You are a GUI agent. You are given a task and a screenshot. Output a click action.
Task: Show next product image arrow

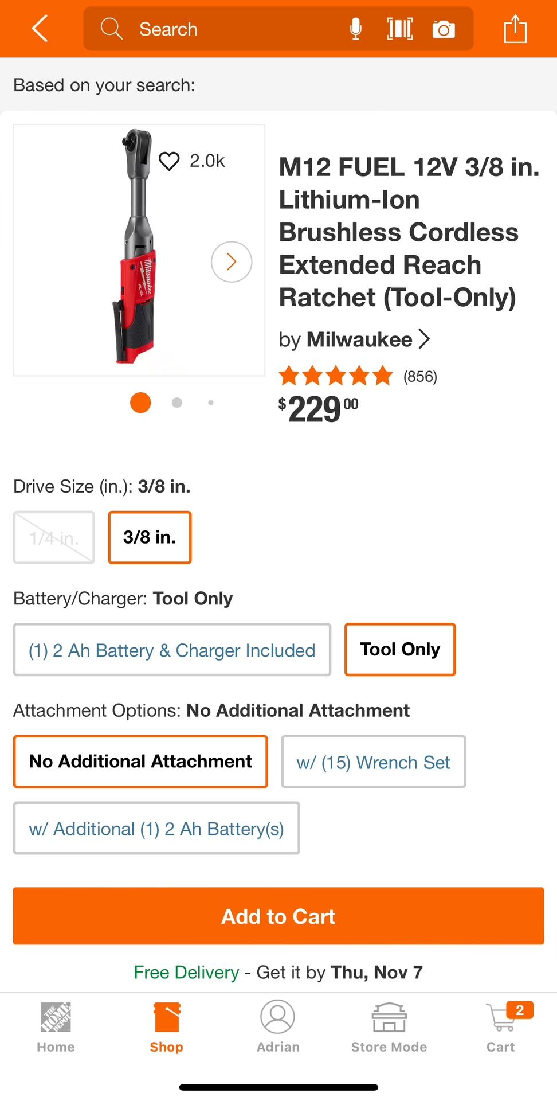pyautogui.click(x=232, y=262)
